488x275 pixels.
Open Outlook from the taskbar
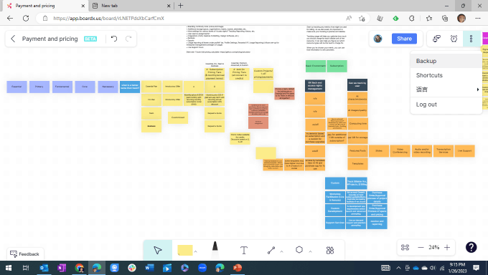pos(44,268)
